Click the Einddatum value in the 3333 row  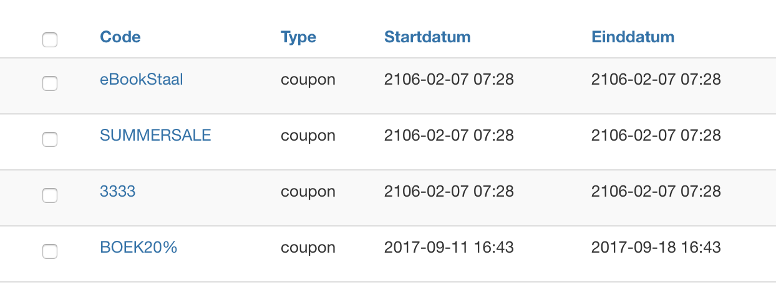[x=656, y=191]
